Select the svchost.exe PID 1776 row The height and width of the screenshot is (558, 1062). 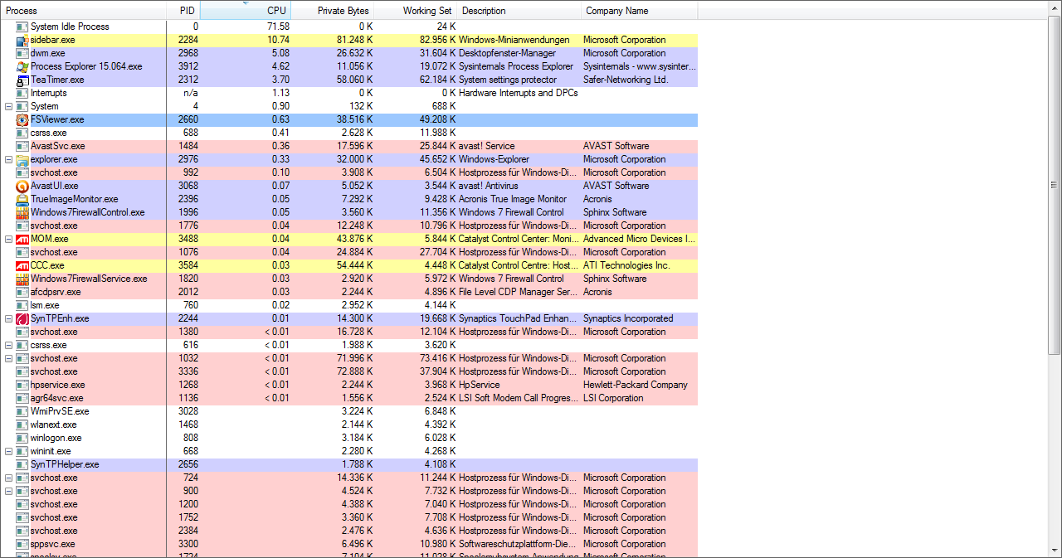coord(348,226)
